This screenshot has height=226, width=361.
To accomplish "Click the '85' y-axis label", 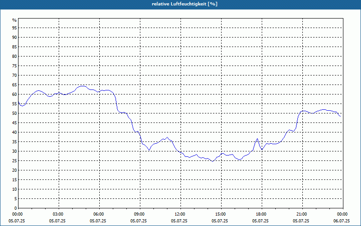I will coord(14,47).
